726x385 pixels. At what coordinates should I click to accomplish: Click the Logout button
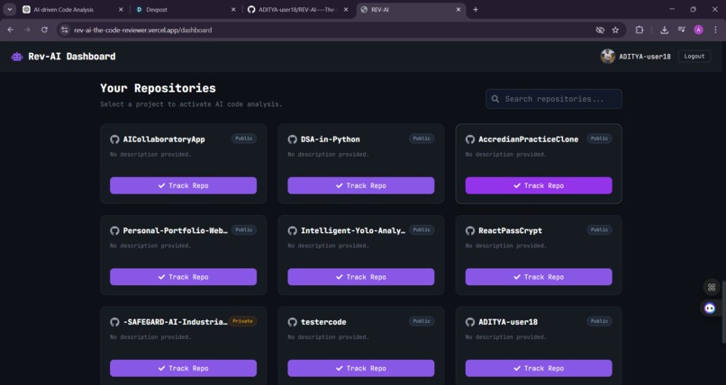coord(694,57)
